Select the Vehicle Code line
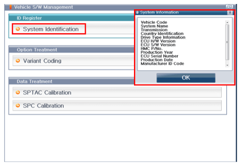241x166 pixels. [x=154, y=22]
